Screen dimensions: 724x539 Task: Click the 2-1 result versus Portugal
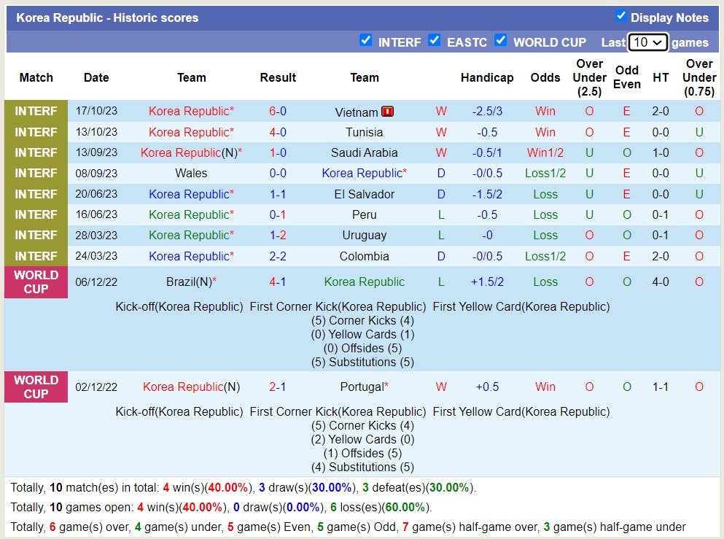pos(278,387)
